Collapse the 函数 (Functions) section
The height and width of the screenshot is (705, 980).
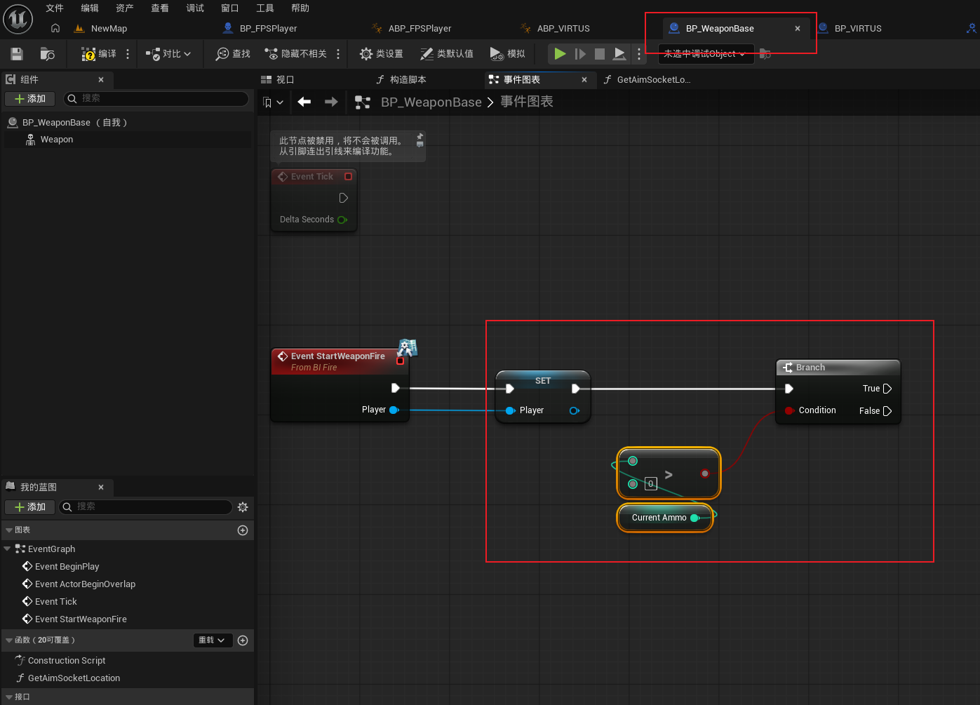9,640
